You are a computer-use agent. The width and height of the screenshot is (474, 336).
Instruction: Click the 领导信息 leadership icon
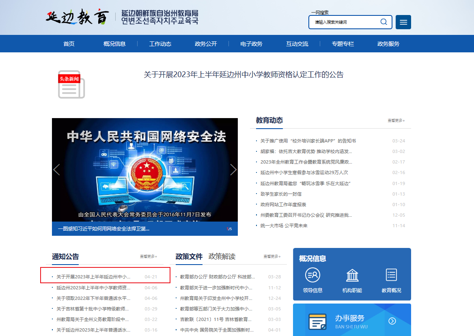click(312, 275)
